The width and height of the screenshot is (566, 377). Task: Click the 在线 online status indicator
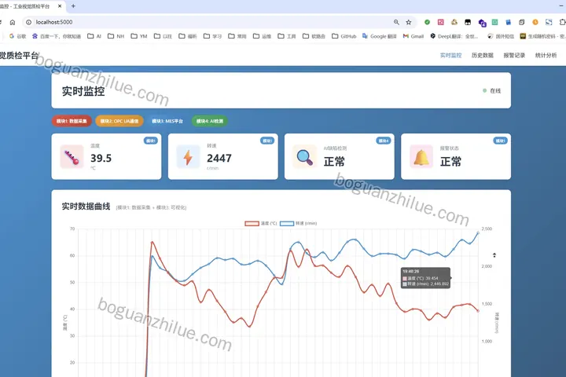491,90
